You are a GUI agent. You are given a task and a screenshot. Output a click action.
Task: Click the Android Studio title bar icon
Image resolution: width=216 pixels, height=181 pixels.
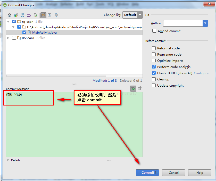pyautogui.click(x=5, y=5)
